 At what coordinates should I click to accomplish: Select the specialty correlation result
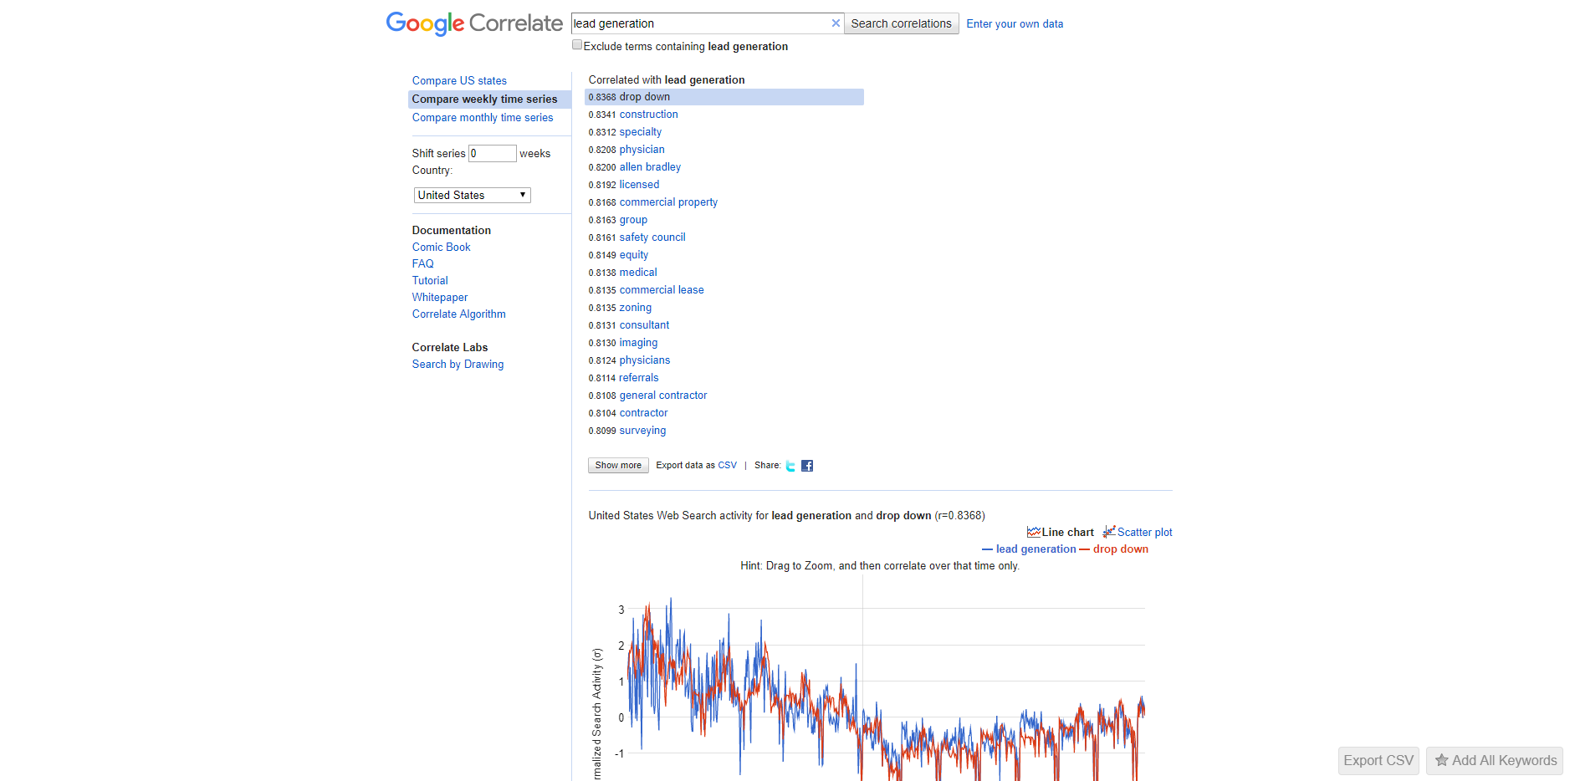[640, 132]
